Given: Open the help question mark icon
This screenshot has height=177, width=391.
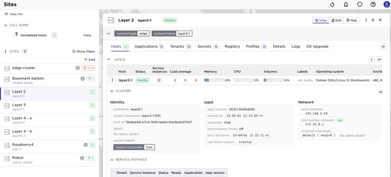Looking at the screenshot, I should coord(373,5).
